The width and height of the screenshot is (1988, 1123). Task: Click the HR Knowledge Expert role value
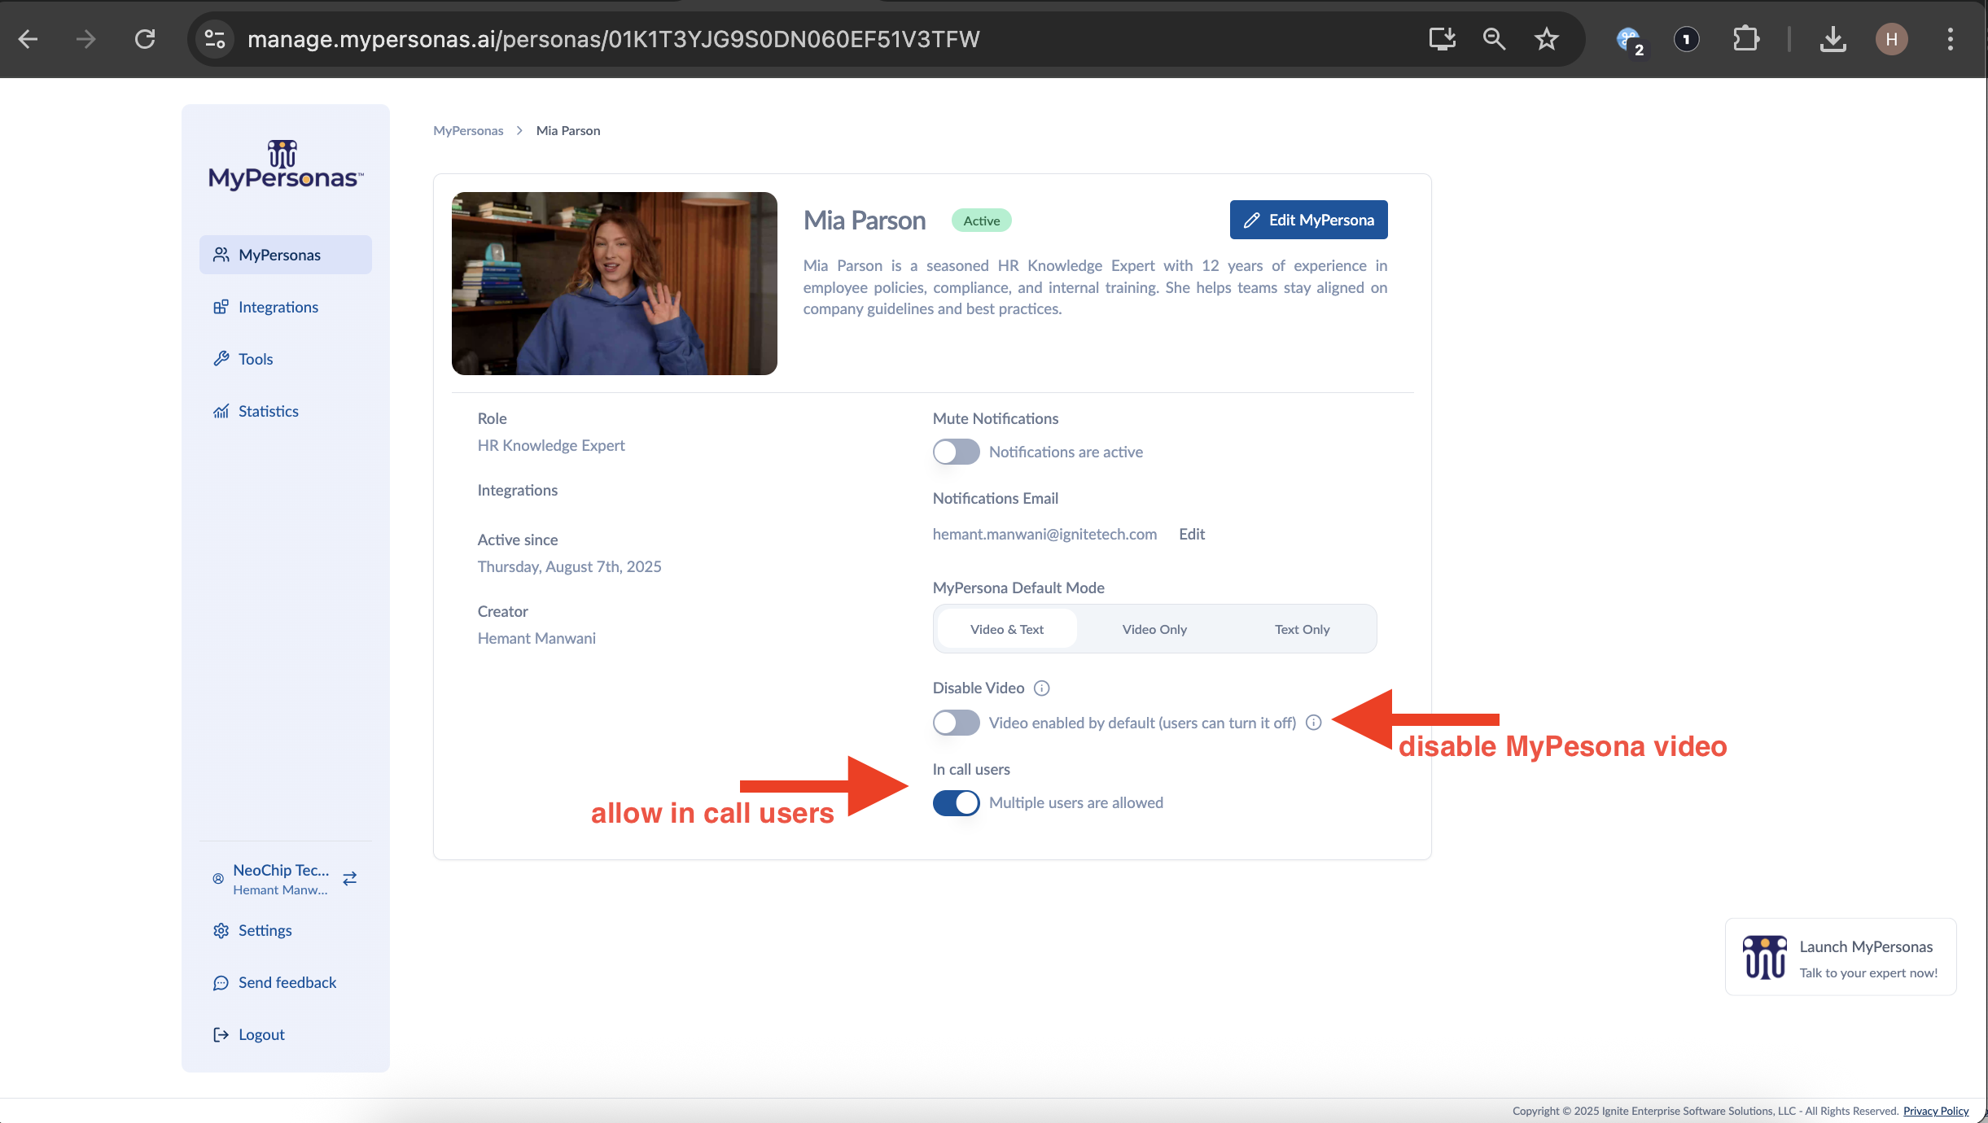551,445
